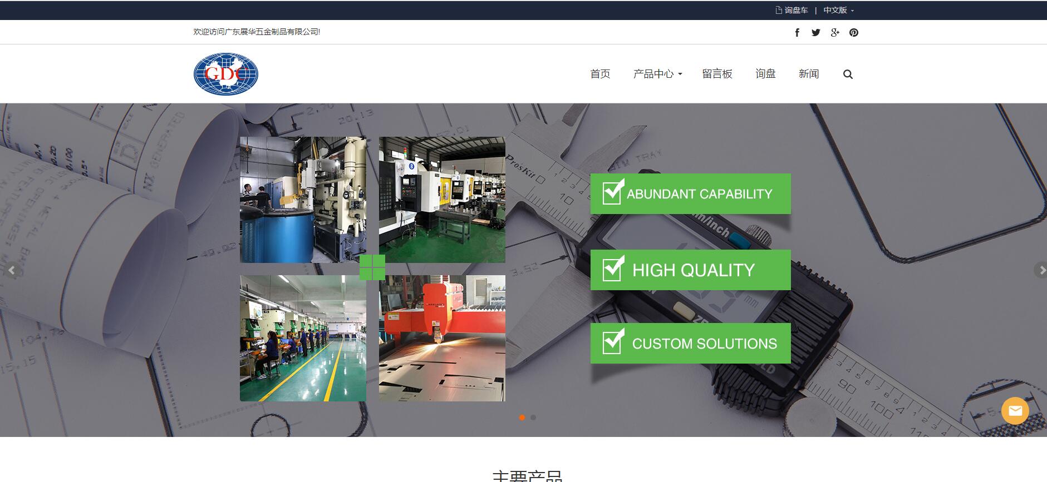Click the green four-square grid icon
This screenshot has height=482, width=1047.
pos(372,267)
